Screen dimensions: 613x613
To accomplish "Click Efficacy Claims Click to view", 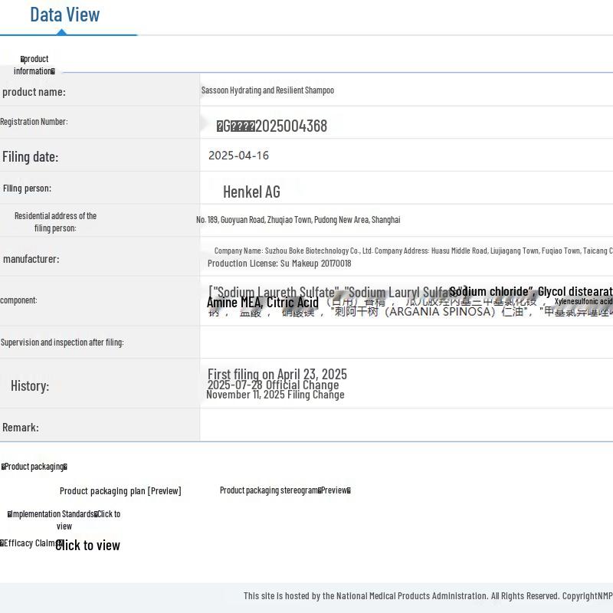I will click(x=61, y=545).
